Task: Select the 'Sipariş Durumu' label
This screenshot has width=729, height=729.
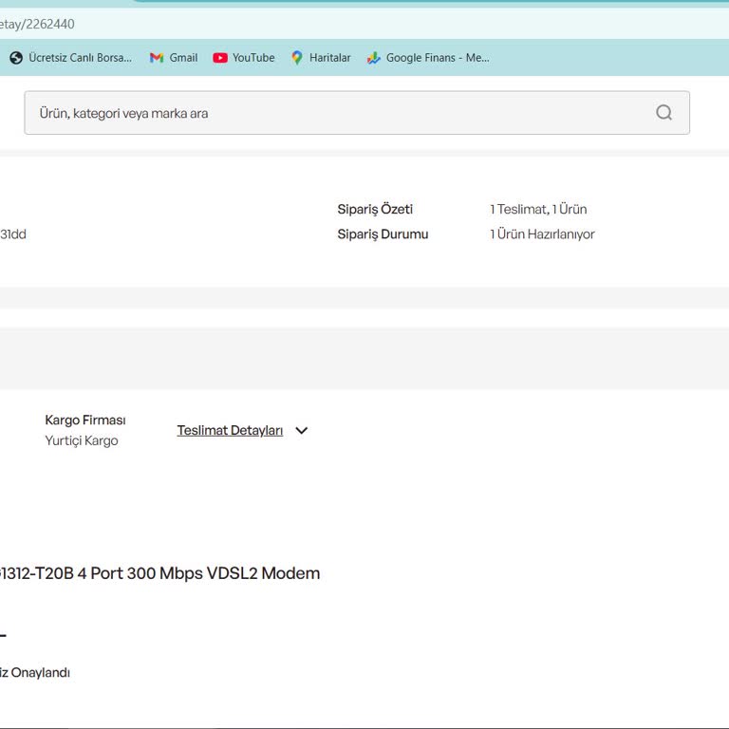Action: tap(383, 234)
